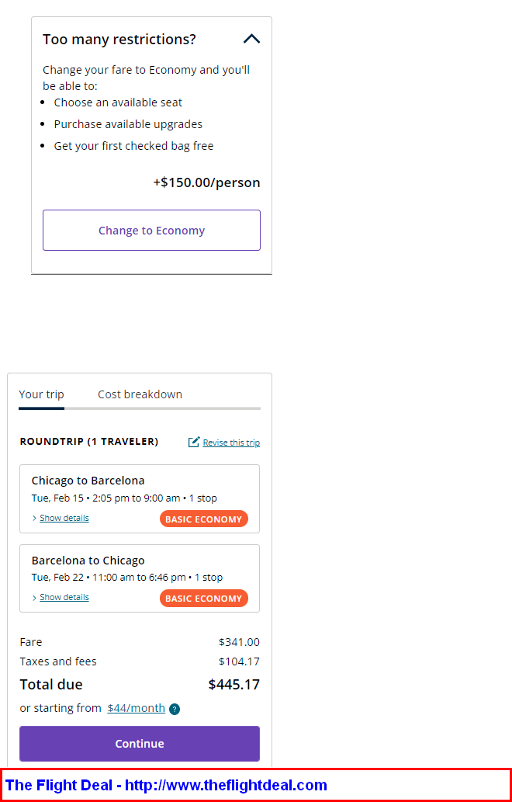This screenshot has height=802, width=512.
Task: Open The Flight Deal website link
Action: pyautogui.click(x=166, y=785)
